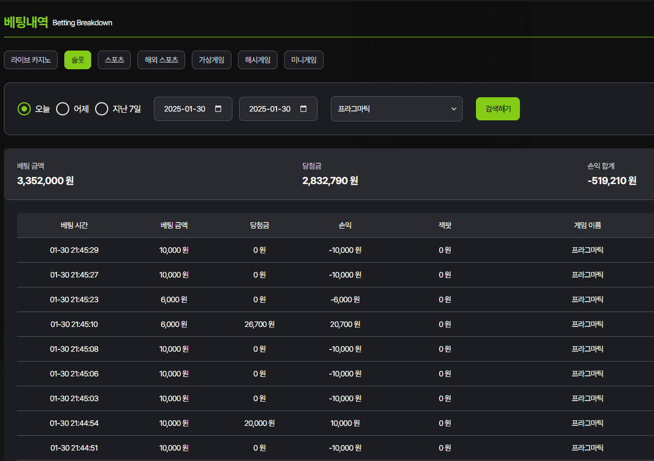Click bet time 01-30 21:45:29
Viewport: 654px width, 461px height.
point(74,250)
